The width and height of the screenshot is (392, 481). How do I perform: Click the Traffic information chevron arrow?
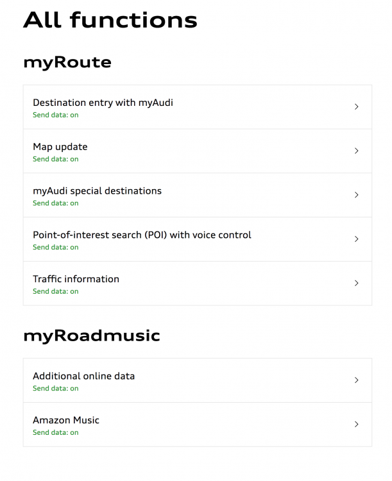coord(357,283)
